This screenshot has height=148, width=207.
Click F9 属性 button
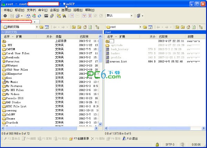pyautogui.click(x=114, y=139)
